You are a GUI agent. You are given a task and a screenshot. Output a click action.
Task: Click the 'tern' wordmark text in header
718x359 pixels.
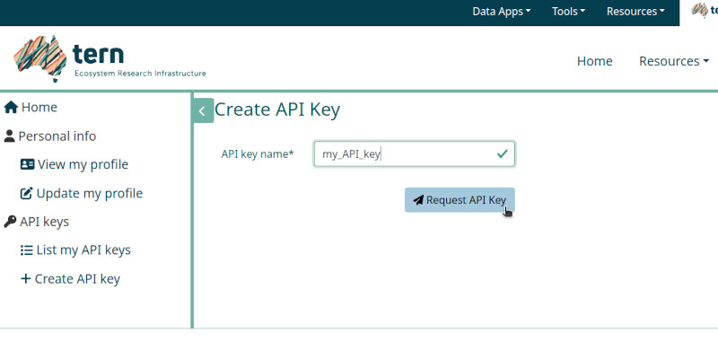(99, 54)
